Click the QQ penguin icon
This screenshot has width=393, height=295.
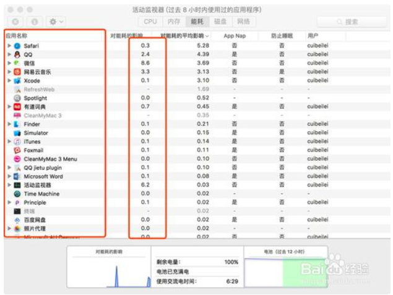[x=17, y=54]
